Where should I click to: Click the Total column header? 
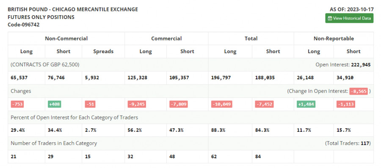(x=251, y=38)
